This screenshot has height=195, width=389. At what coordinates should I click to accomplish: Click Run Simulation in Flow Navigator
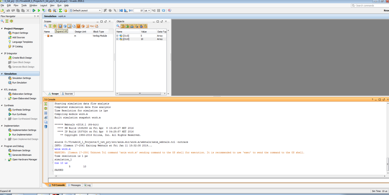coord(19,83)
